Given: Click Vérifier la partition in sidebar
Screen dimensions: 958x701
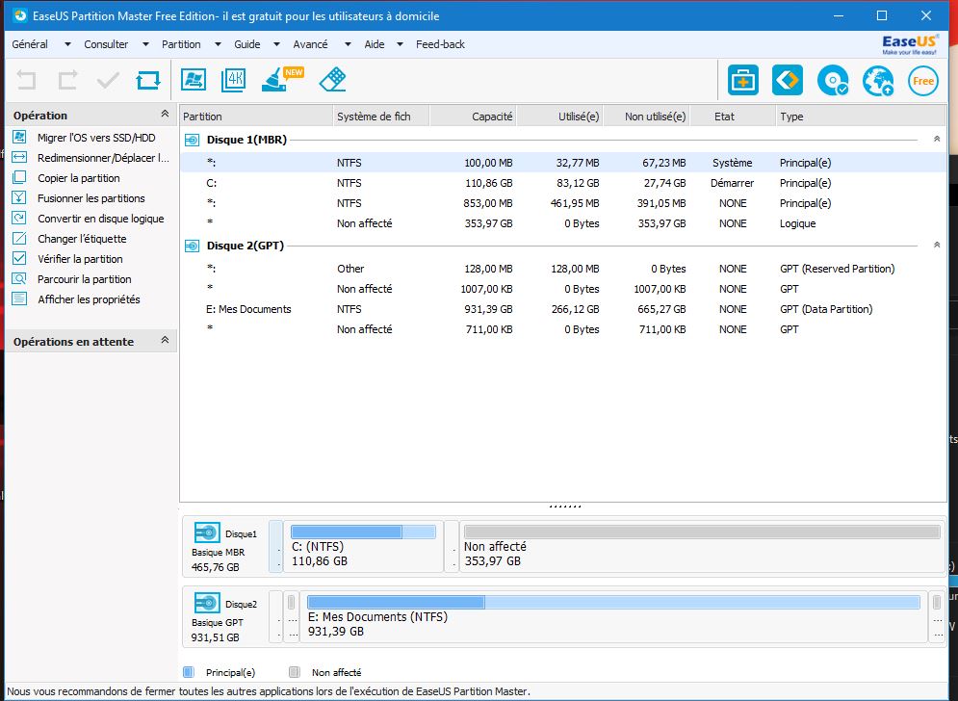Looking at the screenshot, I should coord(80,259).
